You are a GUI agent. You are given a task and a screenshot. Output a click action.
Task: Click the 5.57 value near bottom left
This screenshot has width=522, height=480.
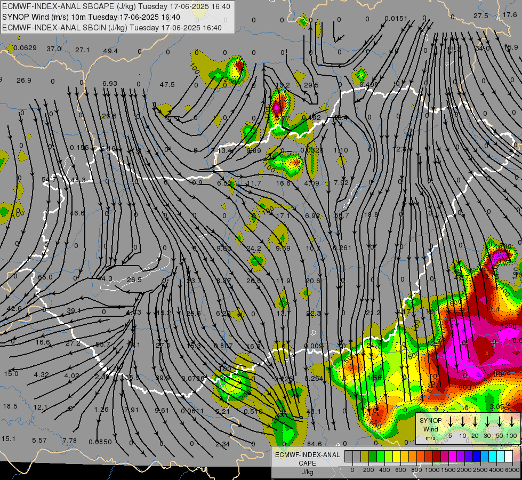point(39,441)
